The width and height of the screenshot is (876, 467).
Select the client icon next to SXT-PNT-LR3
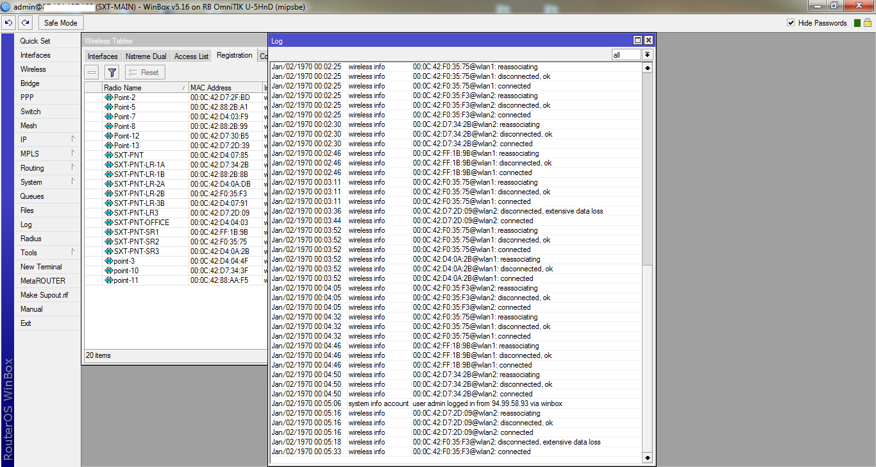tap(108, 213)
